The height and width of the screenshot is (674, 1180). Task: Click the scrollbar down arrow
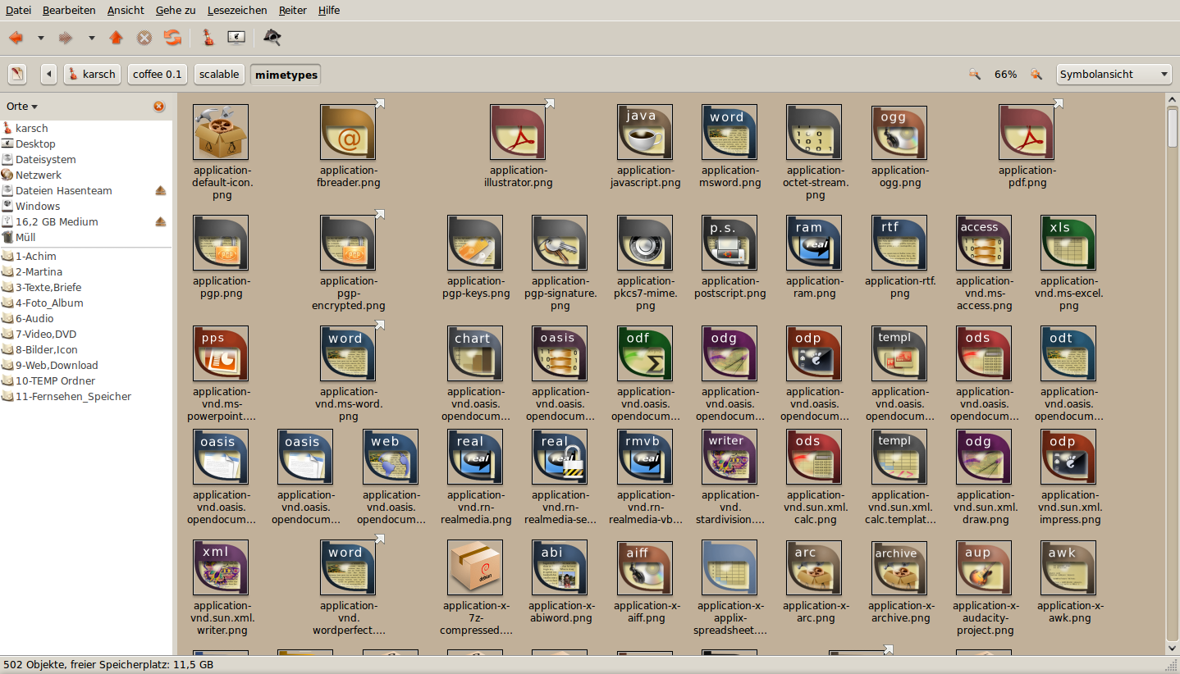point(1173,648)
